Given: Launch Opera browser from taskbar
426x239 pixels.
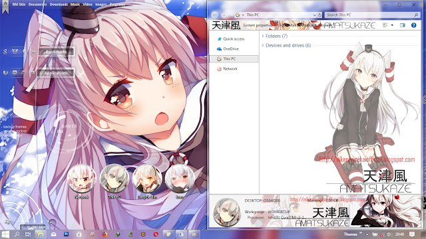Looking at the screenshot, I should pos(156,234).
